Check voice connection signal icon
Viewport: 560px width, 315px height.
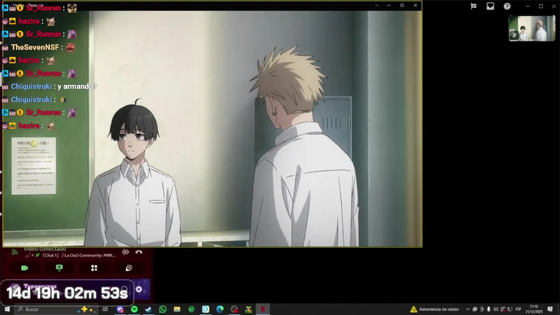14,252
